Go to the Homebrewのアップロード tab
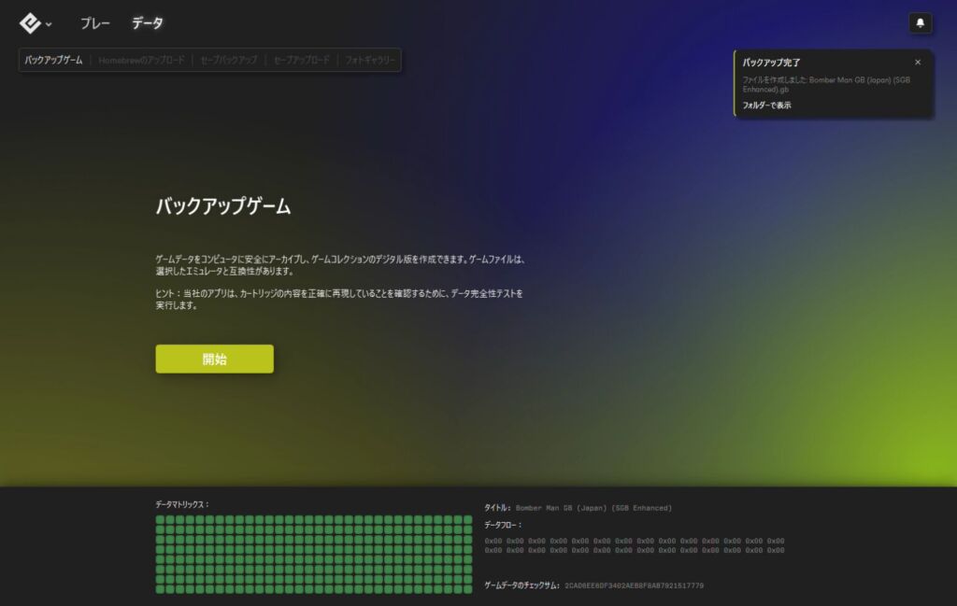957x606 pixels. click(141, 60)
